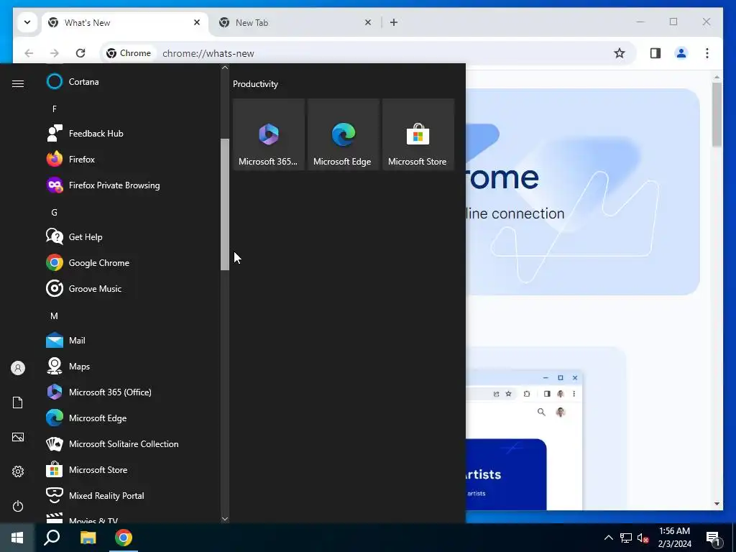The width and height of the screenshot is (736, 552).
Task: Click the letter G section header
Action: point(55,212)
